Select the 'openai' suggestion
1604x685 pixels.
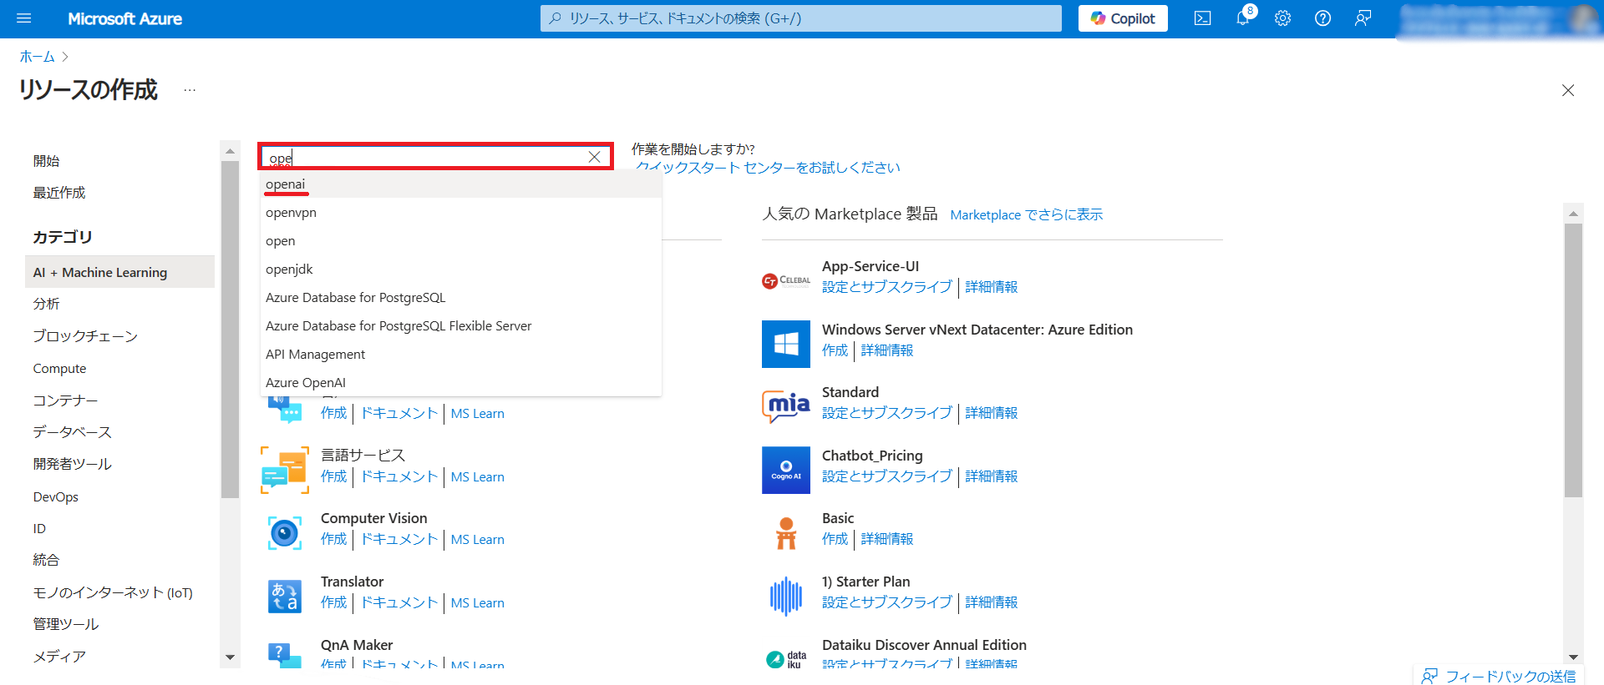[461, 184]
